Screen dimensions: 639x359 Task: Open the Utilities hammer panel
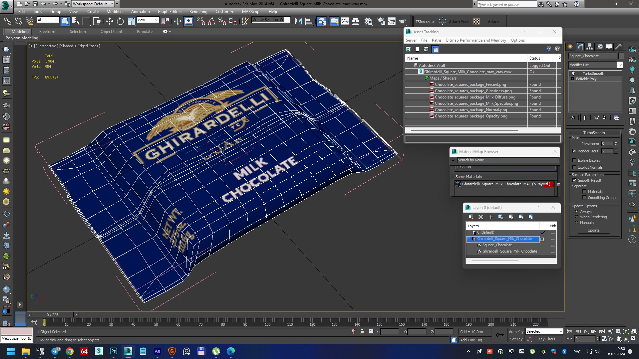tap(619, 47)
